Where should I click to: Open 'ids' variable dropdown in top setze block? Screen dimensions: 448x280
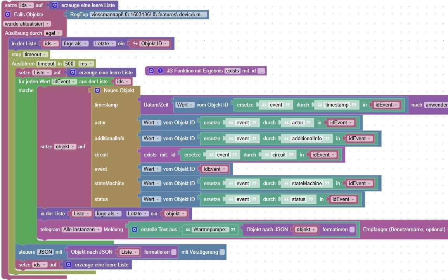(26, 5)
